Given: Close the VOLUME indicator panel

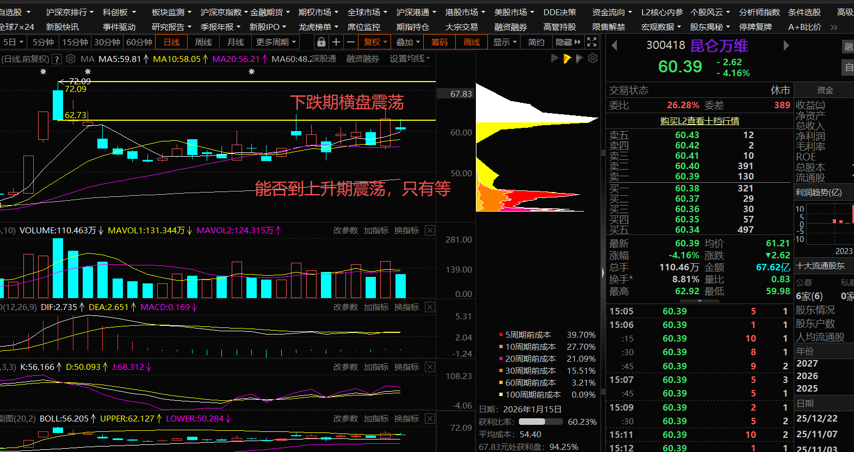Looking at the screenshot, I should [430, 231].
